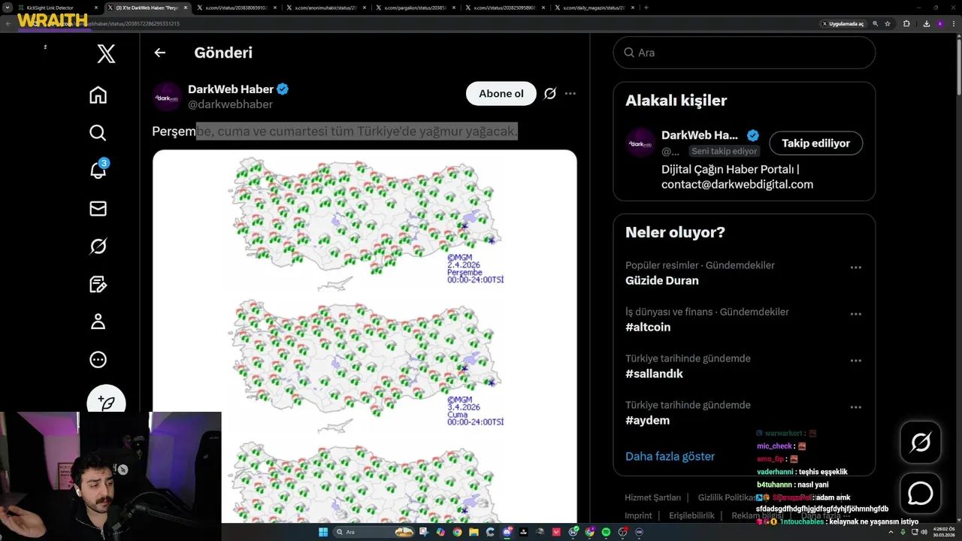Open Spotify from the taskbar
This screenshot has width=962, height=541.
click(x=606, y=532)
